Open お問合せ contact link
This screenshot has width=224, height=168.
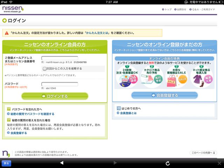click(180, 9)
